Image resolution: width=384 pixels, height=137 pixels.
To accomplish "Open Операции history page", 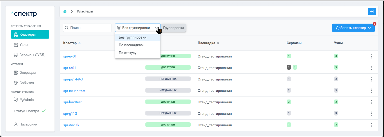I will (28, 73).
